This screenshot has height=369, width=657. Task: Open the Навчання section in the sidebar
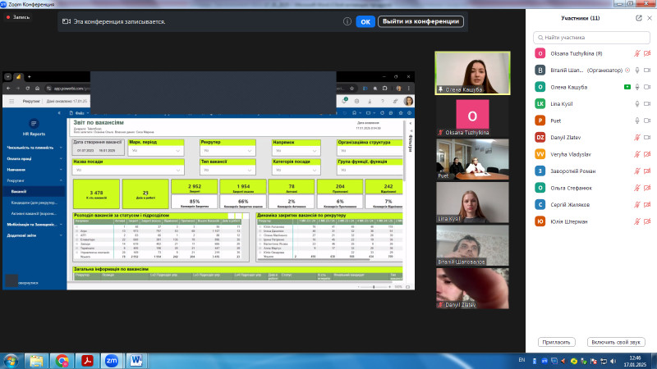pos(16,168)
